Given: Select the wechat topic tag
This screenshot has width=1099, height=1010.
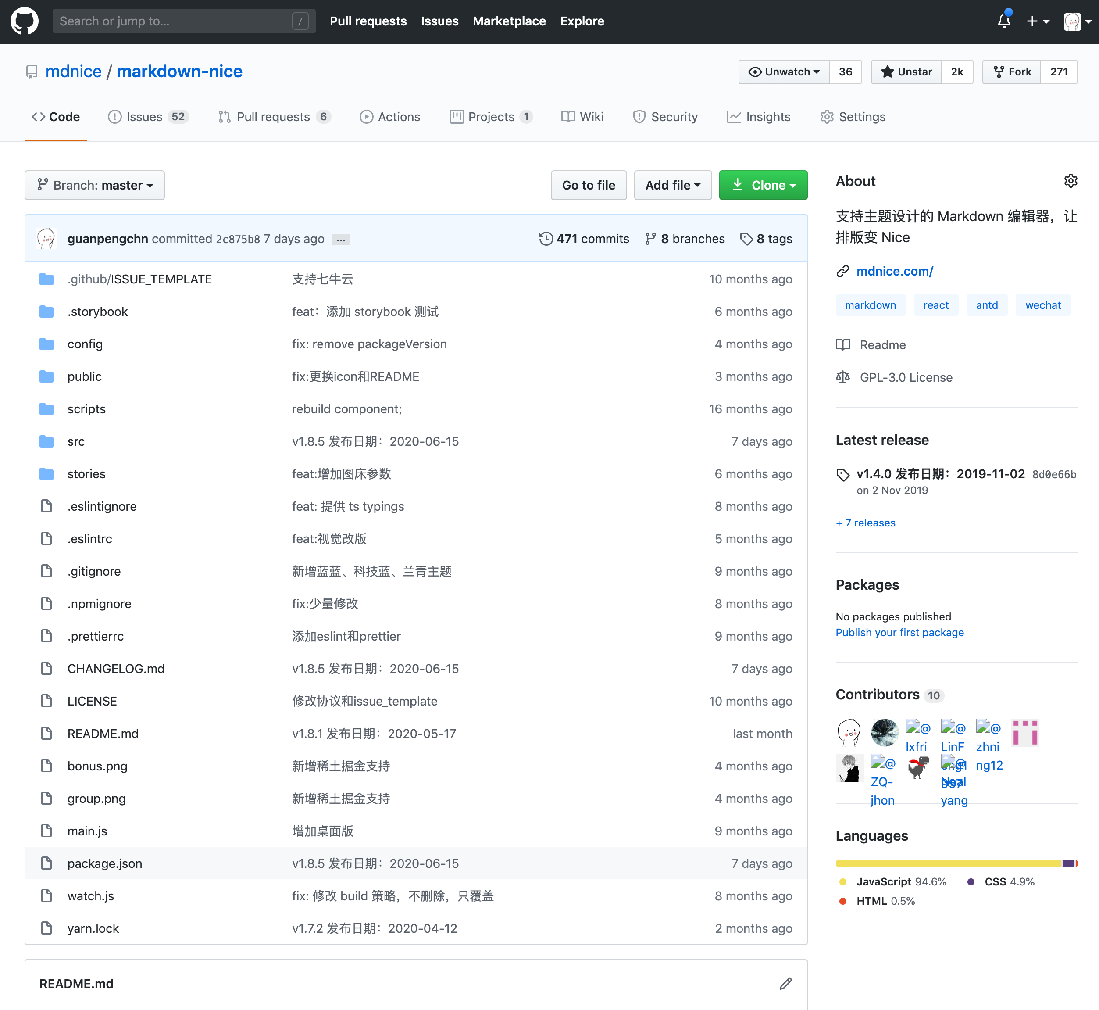Looking at the screenshot, I should (x=1043, y=305).
